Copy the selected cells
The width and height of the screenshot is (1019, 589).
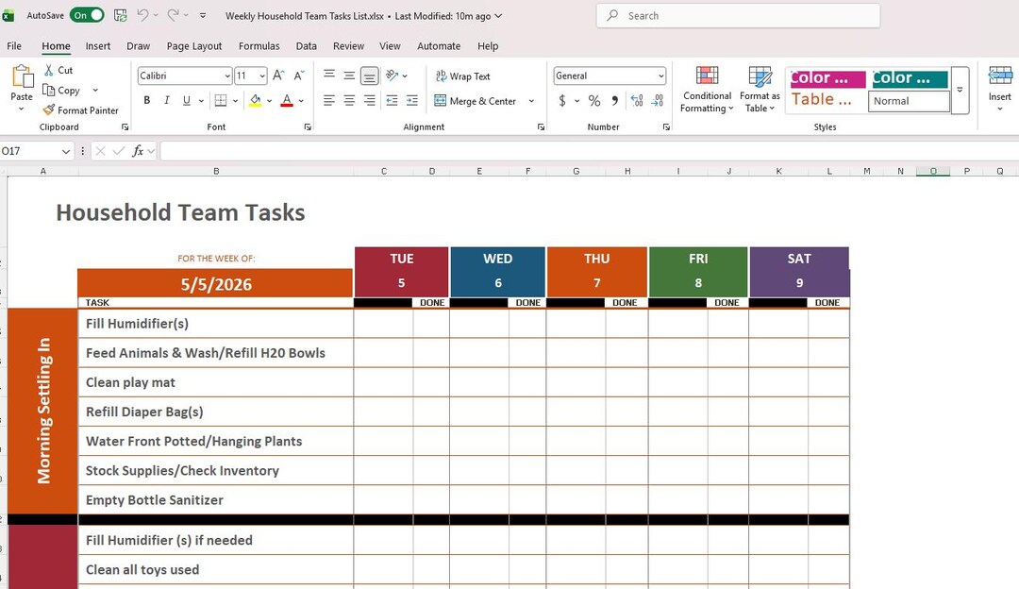[61, 91]
